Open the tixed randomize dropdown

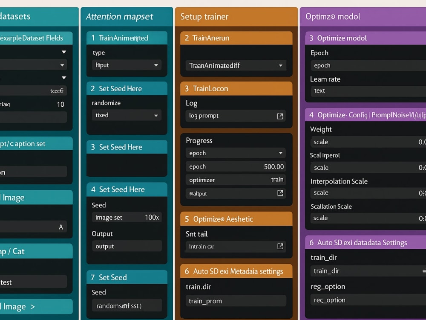[127, 115]
